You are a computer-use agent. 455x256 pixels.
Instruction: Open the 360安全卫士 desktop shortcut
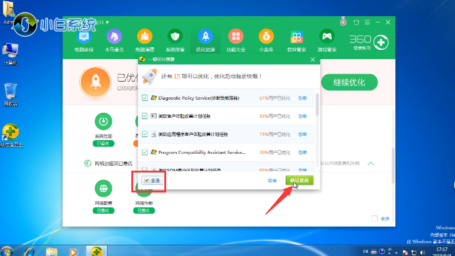click(11, 136)
